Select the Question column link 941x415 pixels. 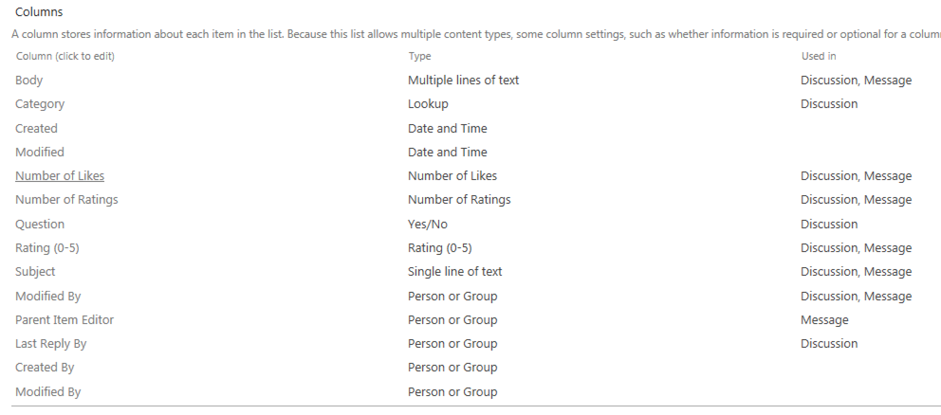pyautogui.click(x=40, y=224)
